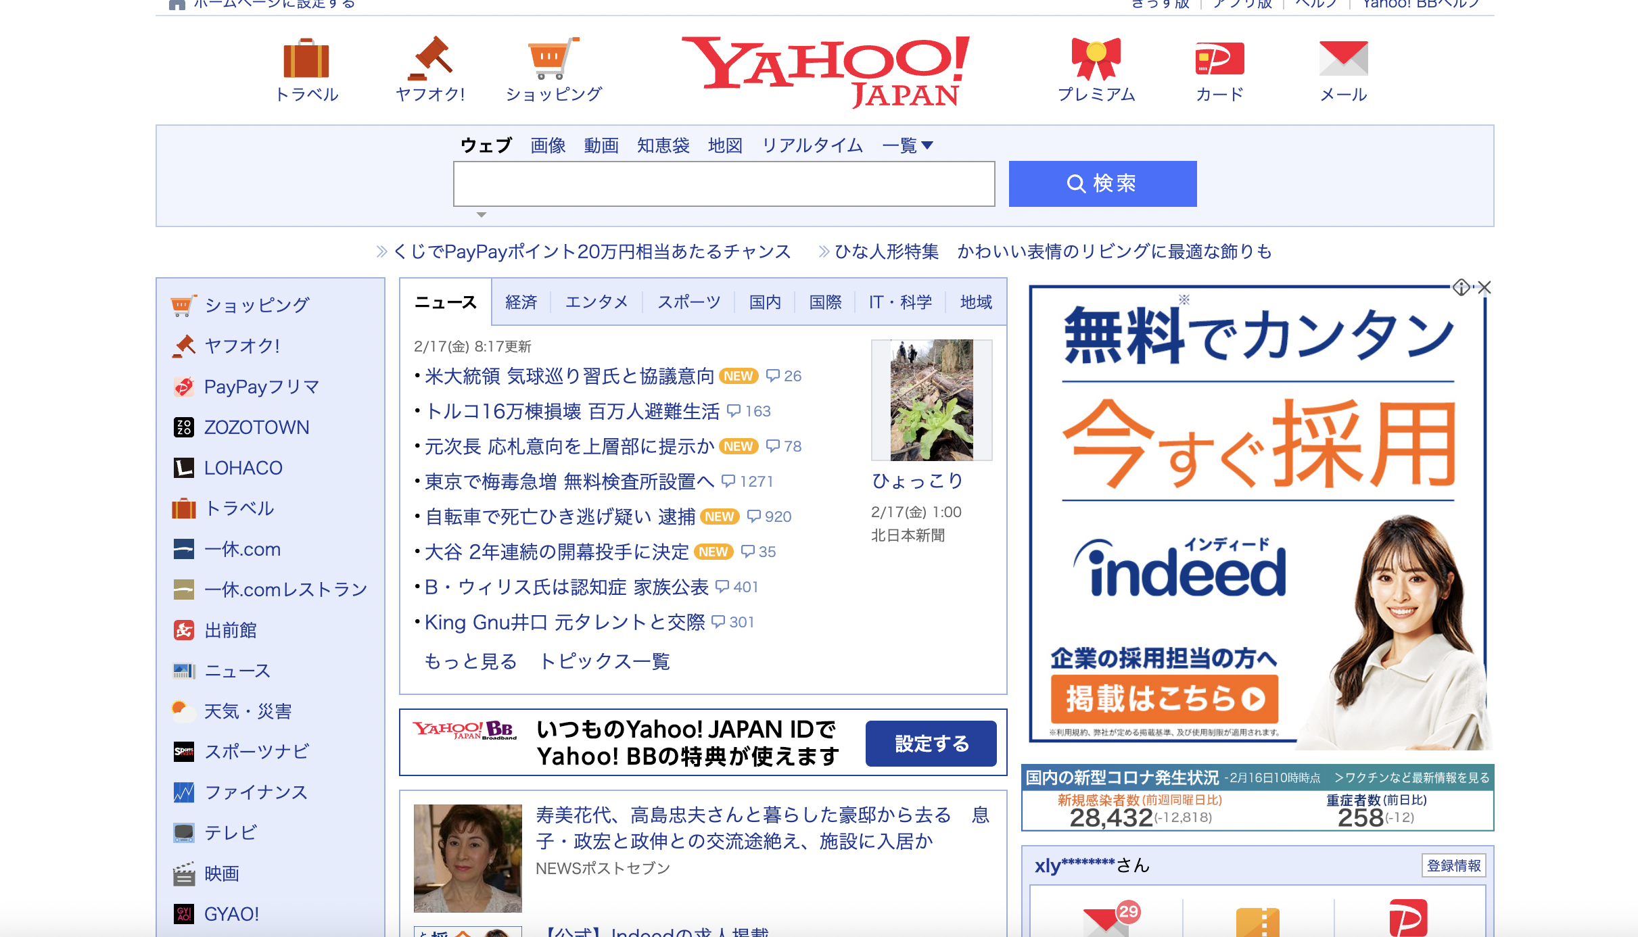Click the Yahoo! JAPAN logo
Viewport: 1638px width, 937px height.
pos(826,72)
